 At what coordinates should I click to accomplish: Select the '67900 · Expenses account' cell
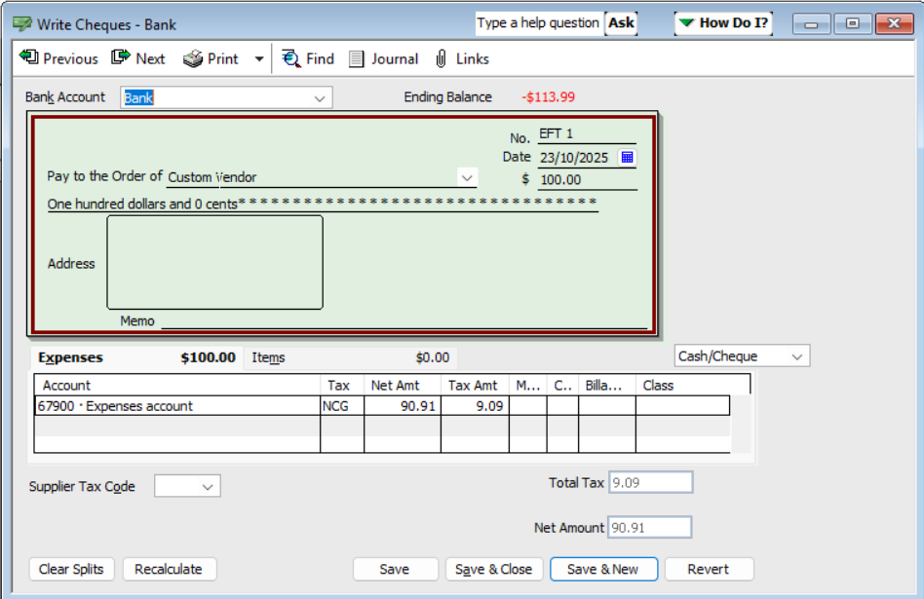point(177,406)
